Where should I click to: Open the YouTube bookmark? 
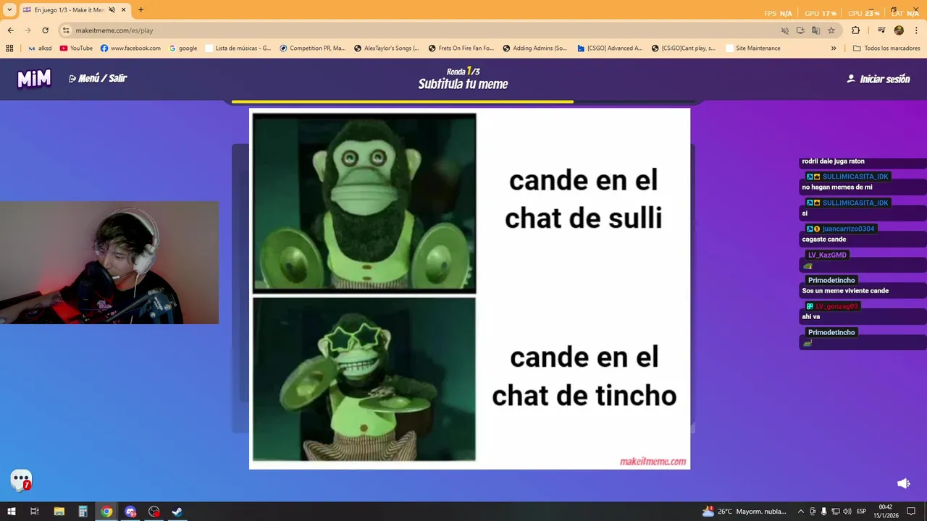point(76,48)
